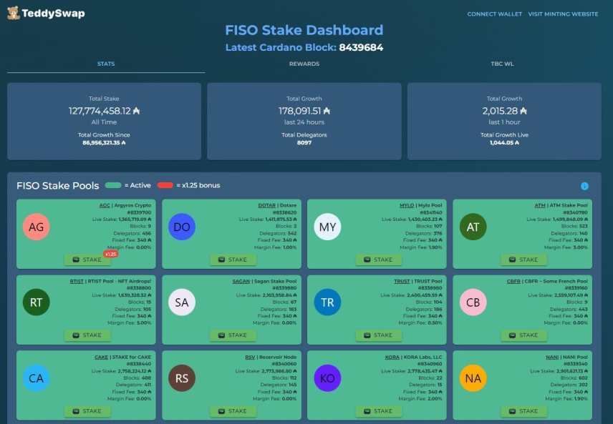Open the TRUST ticker link
This screenshot has height=424, width=613.
pyautogui.click(x=402, y=281)
